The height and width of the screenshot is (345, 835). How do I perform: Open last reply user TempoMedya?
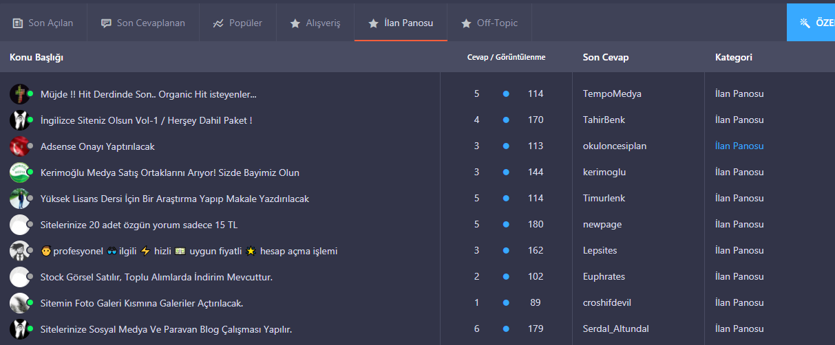tap(612, 93)
